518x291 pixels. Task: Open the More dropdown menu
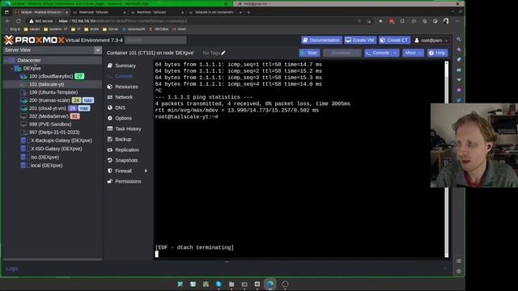click(x=413, y=53)
